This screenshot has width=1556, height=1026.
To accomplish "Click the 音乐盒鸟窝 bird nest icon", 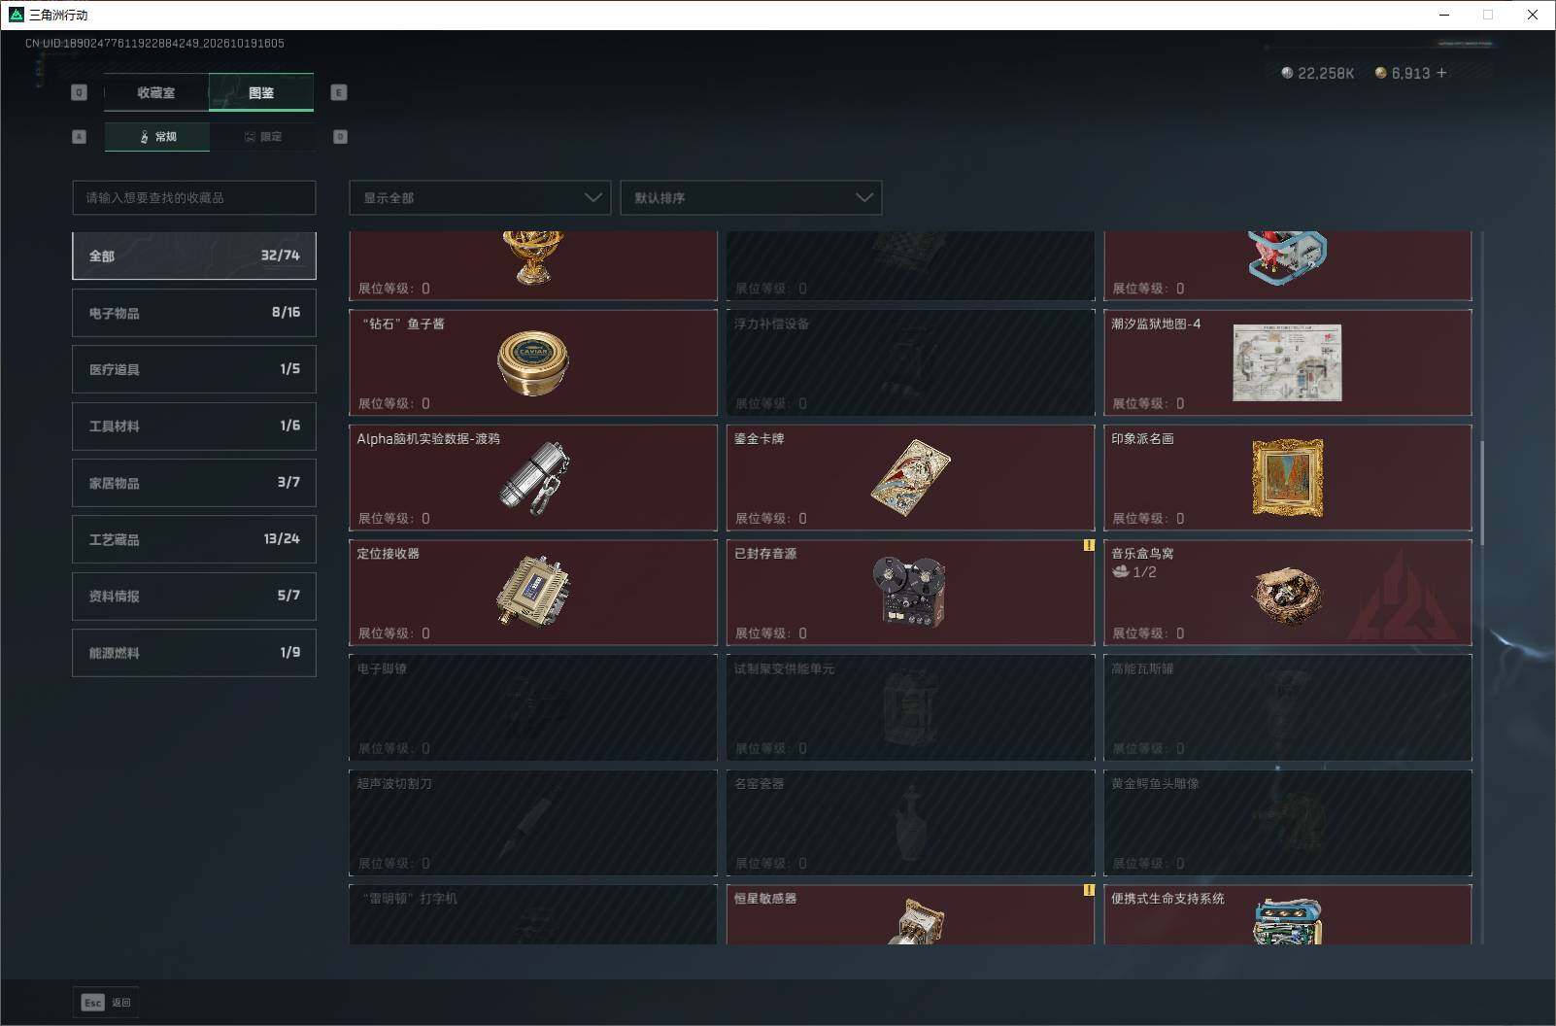I will pyautogui.click(x=1287, y=595).
